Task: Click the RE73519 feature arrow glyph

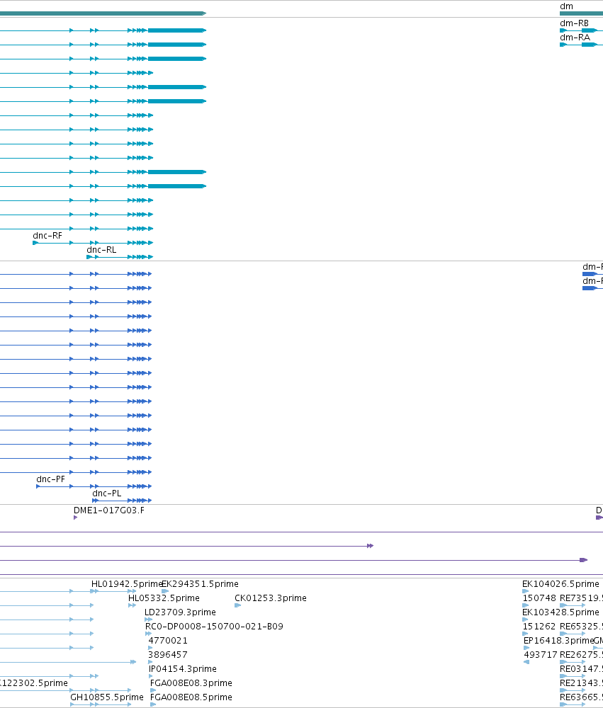Action: (x=573, y=605)
